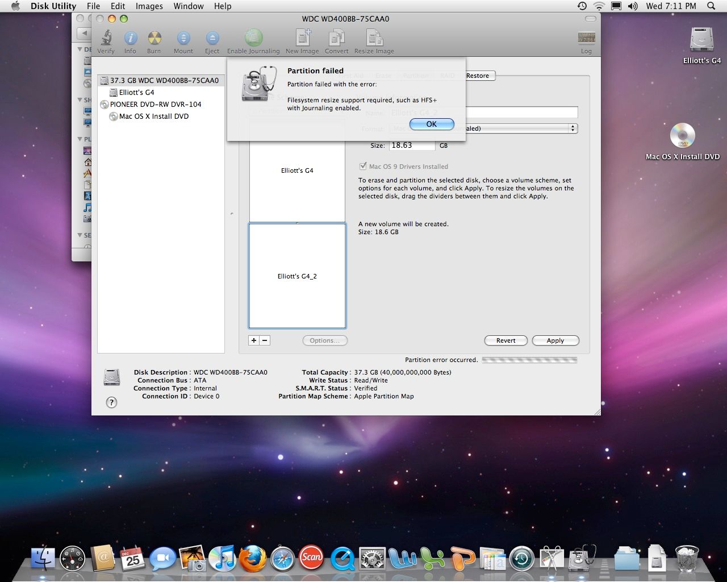Click the Disk Utility Dock icon
727x582 pixels.
click(x=582, y=558)
